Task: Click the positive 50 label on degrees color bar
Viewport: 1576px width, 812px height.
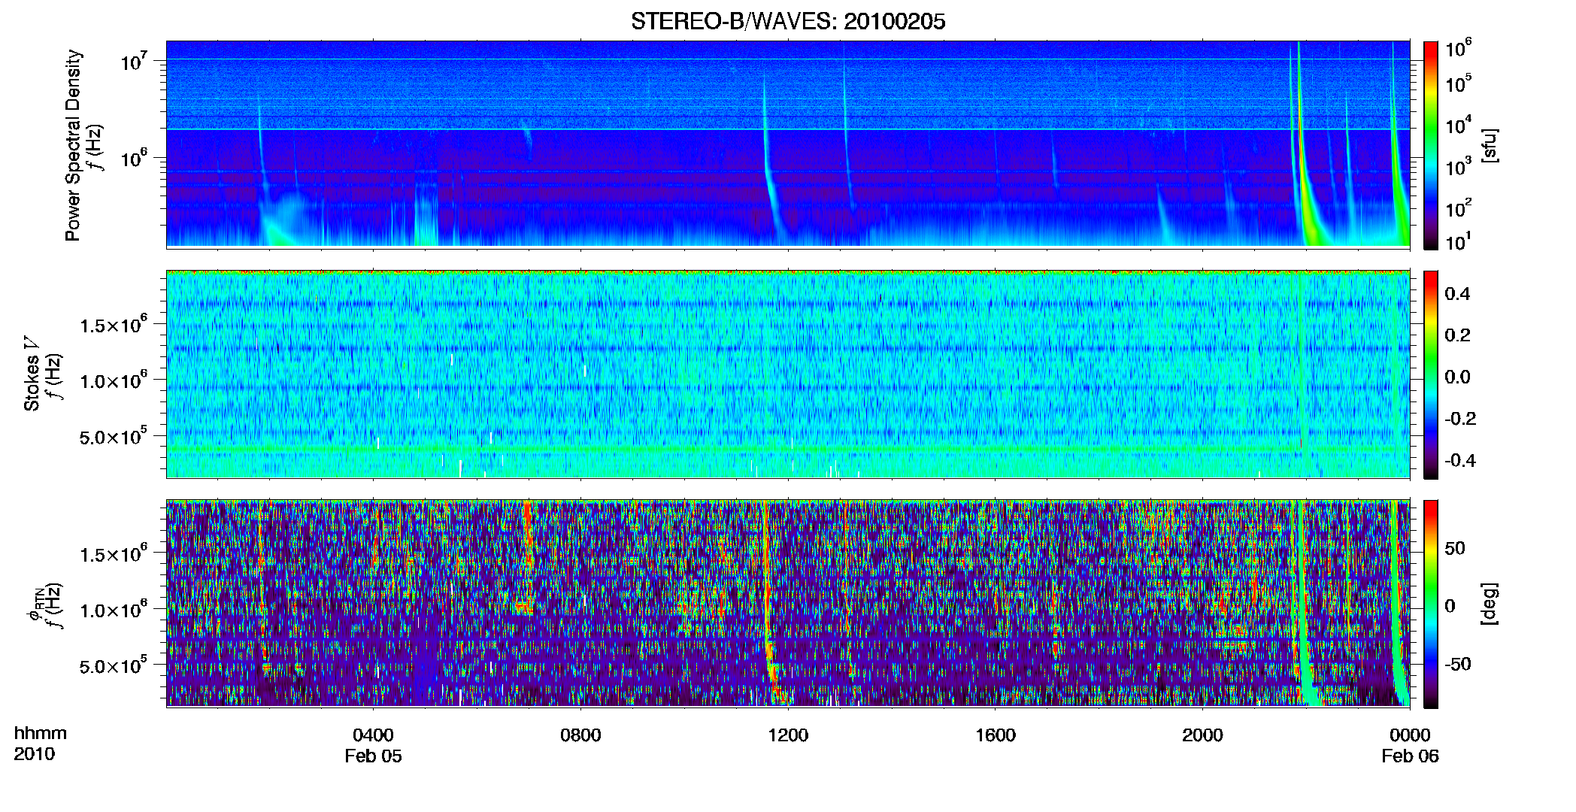Action: [1455, 548]
